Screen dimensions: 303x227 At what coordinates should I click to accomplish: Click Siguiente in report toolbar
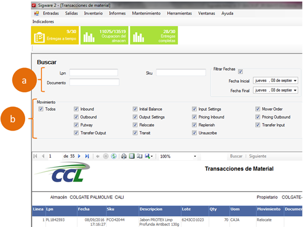257,156
